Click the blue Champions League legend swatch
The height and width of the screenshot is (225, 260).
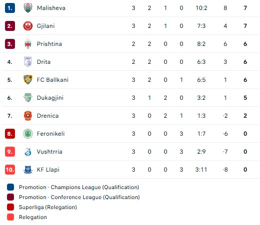tap(10, 187)
